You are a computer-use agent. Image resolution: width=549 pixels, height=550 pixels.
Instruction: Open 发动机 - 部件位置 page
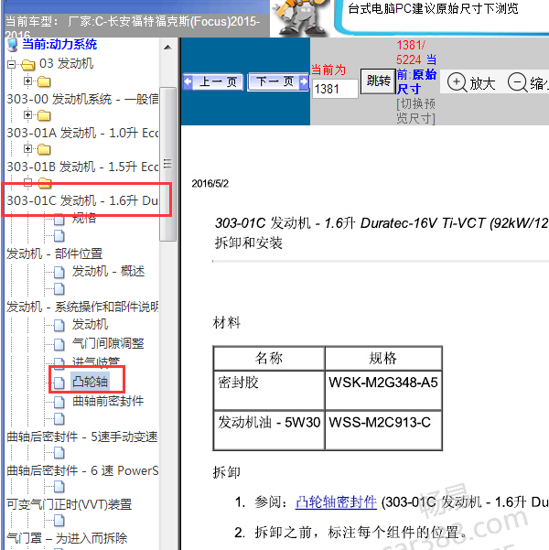pos(54,253)
